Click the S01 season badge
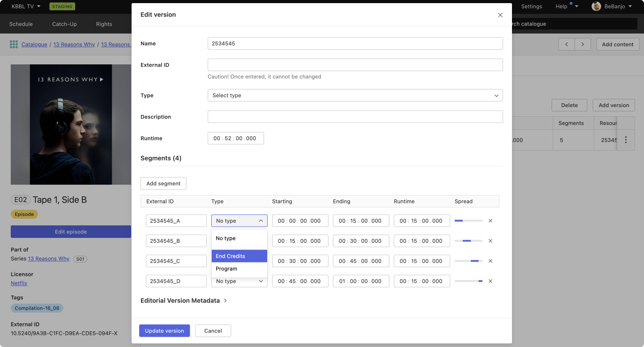Viewport: 644px width, 347px height. pyautogui.click(x=80, y=259)
